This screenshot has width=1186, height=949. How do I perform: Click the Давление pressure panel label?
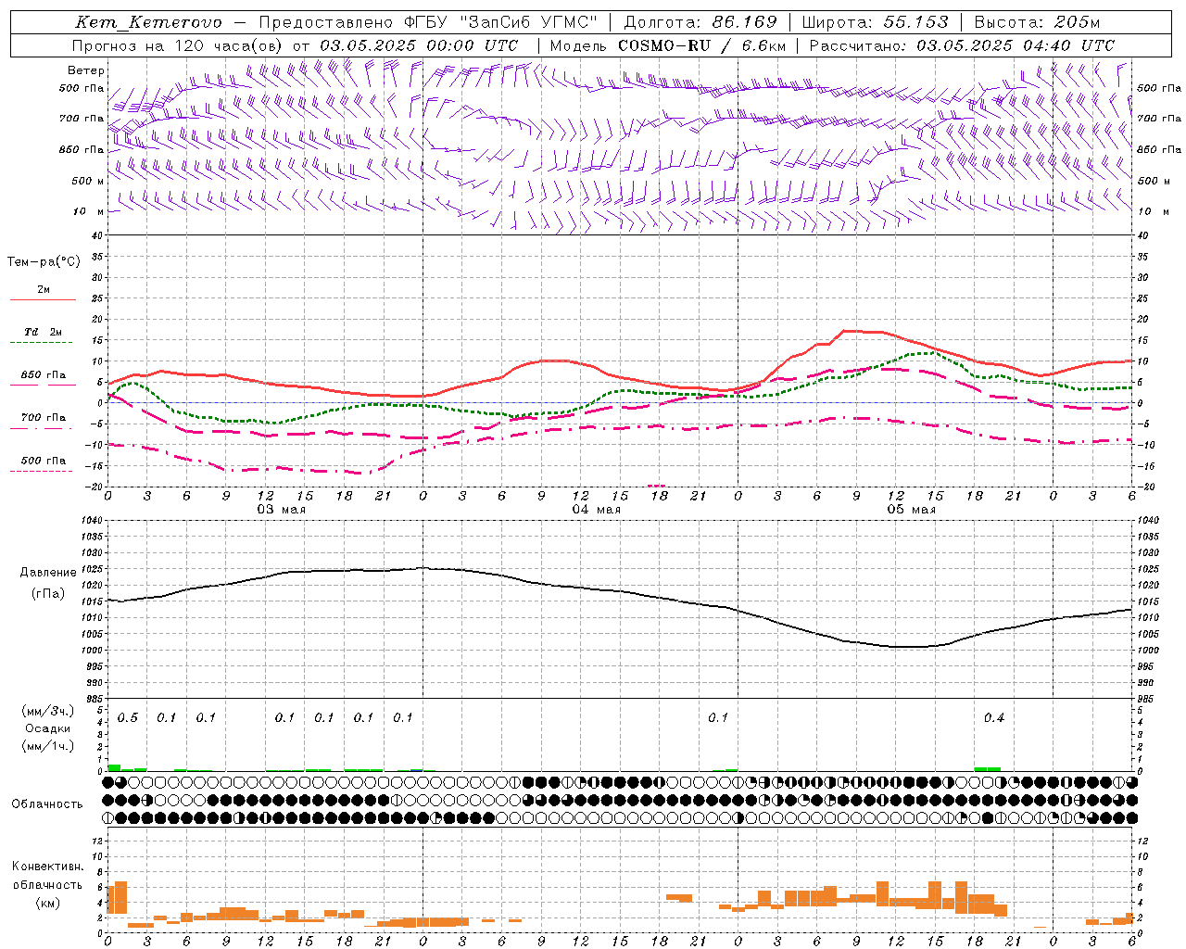pos(48,573)
